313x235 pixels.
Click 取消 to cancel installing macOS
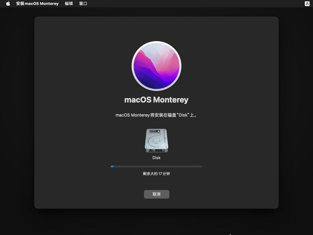point(156,194)
